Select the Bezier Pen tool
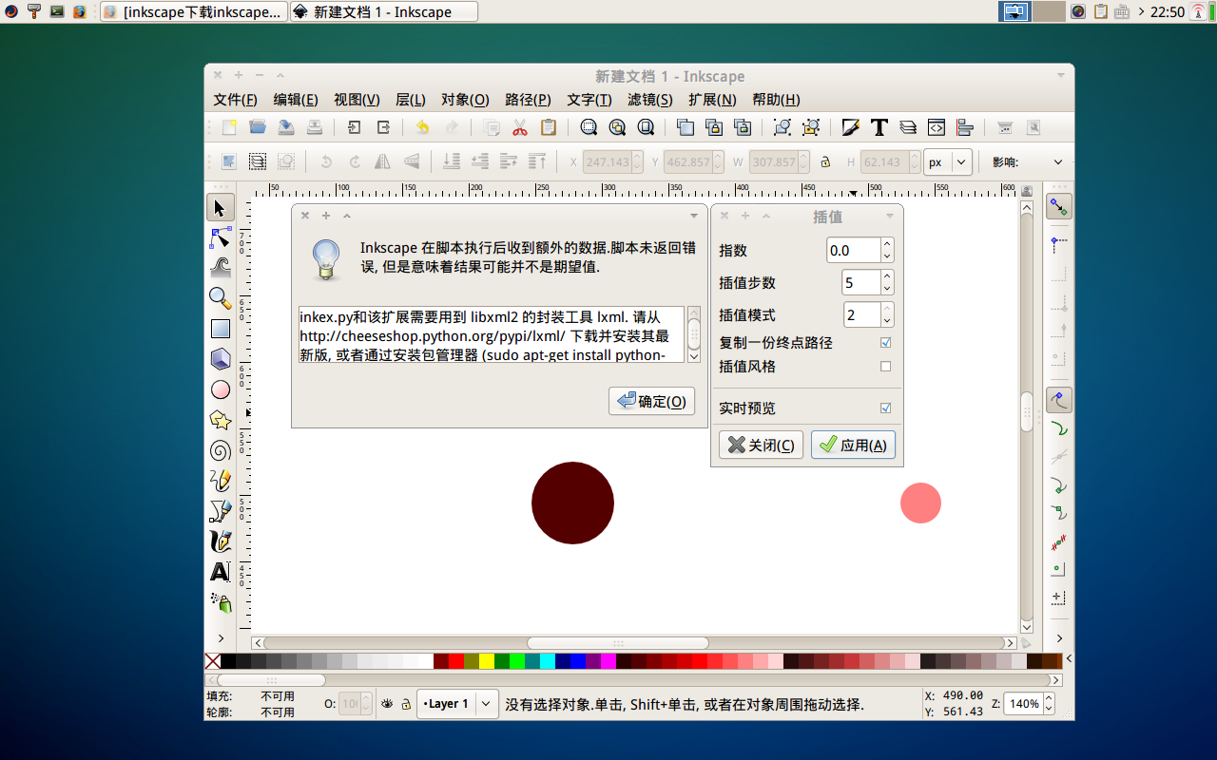This screenshot has width=1217, height=760. point(221,512)
